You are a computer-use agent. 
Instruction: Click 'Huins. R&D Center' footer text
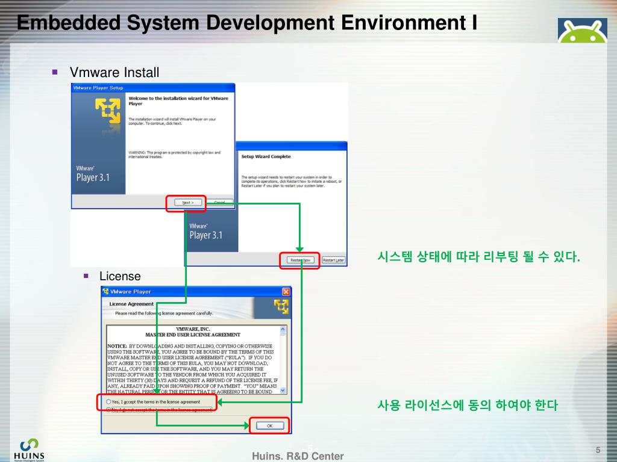298,456
